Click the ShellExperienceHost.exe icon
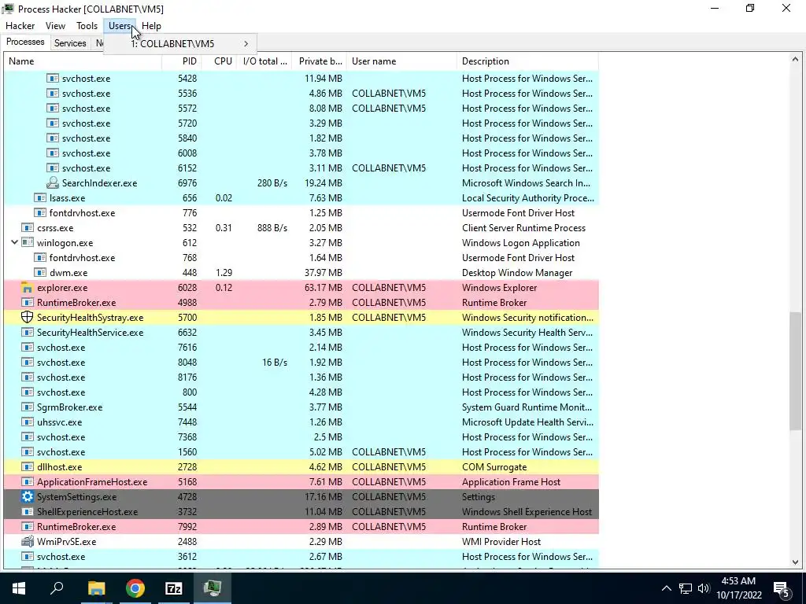This screenshot has height=604, width=806. click(28, 511)
